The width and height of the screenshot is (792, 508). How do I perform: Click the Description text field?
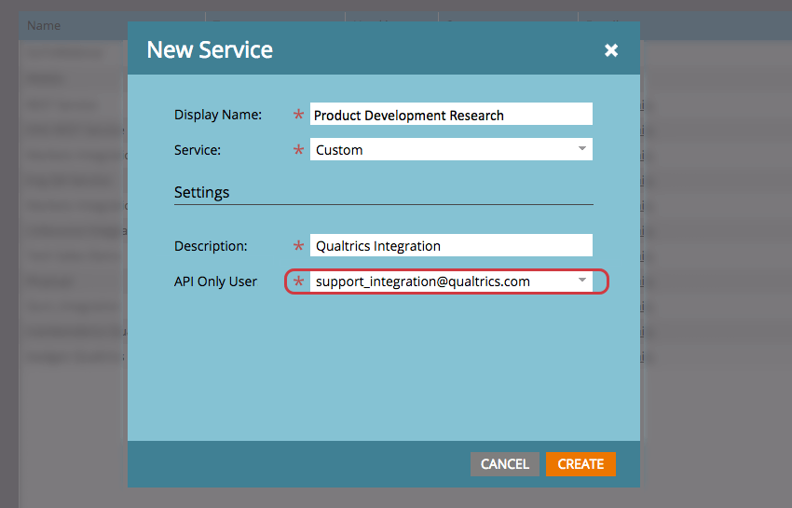point(451,246)
